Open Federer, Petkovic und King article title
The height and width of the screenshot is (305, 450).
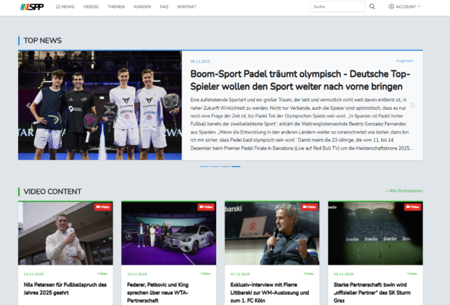point(157,293)
